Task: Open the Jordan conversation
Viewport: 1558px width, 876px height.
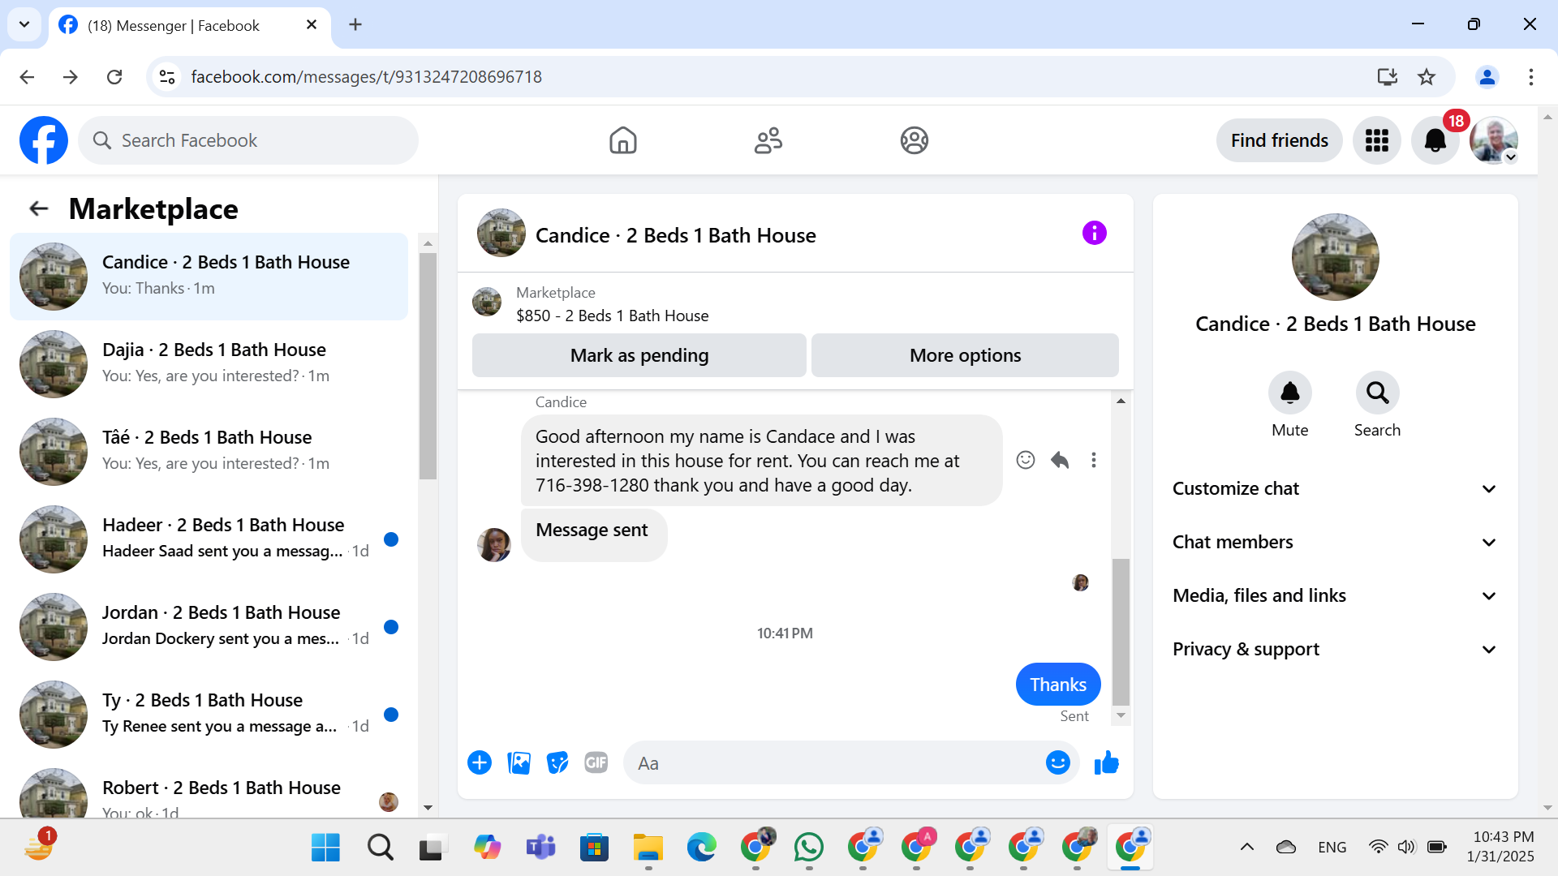Action: tap(209, 627)
